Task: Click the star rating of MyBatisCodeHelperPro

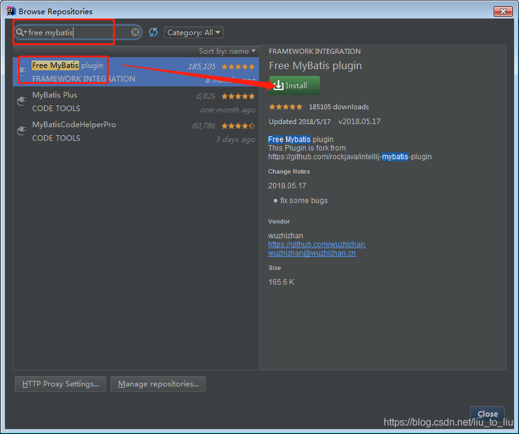Action: pyautogui.click(x=238, y=126)
